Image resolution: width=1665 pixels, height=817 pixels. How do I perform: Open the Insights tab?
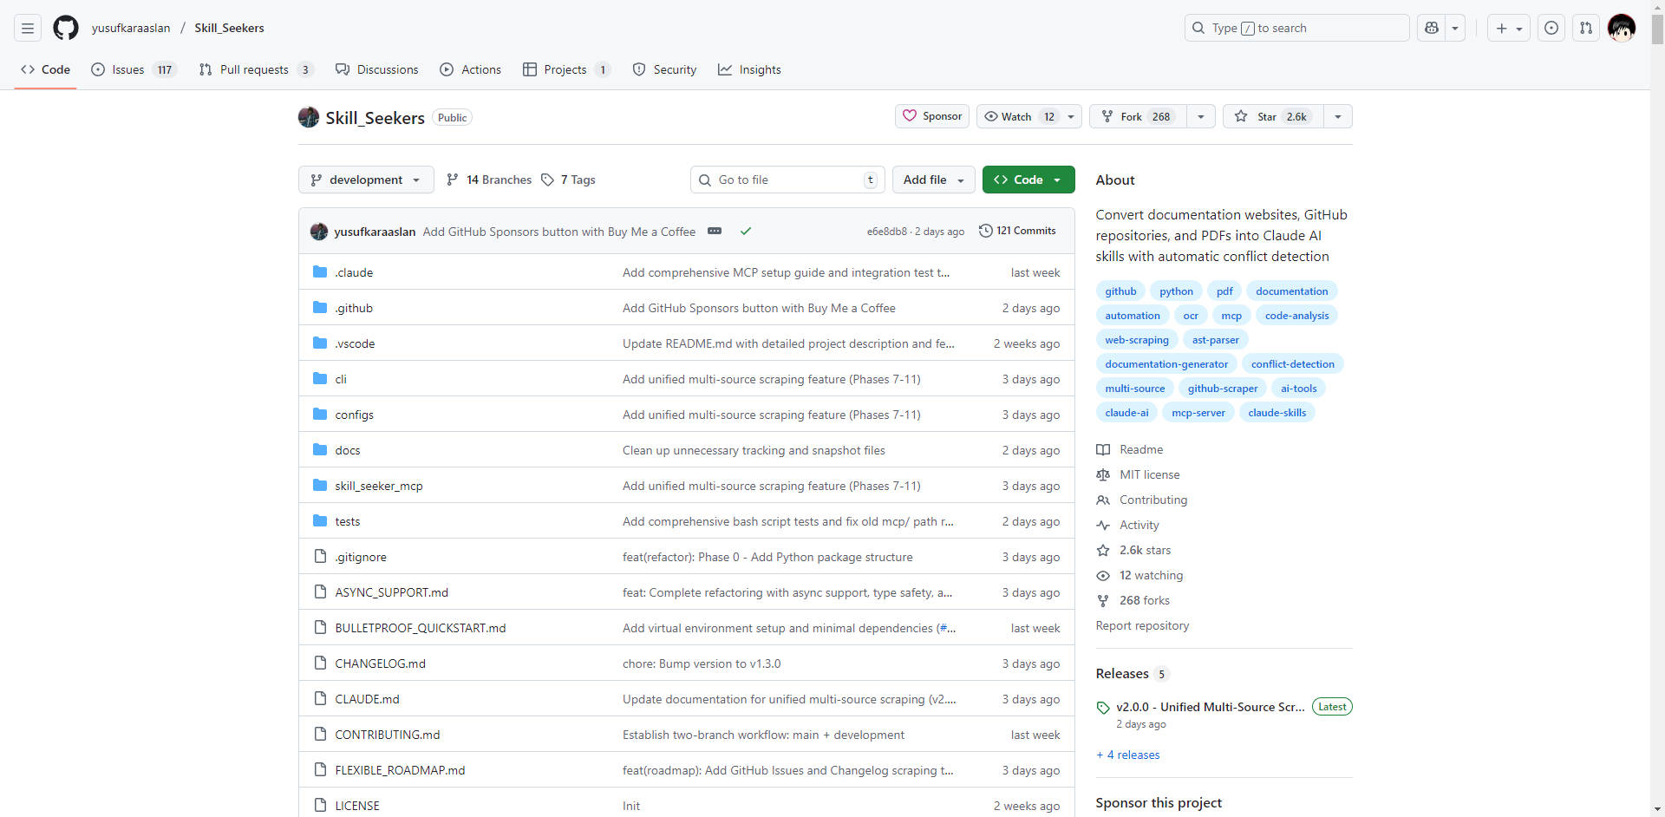[750, 69]
